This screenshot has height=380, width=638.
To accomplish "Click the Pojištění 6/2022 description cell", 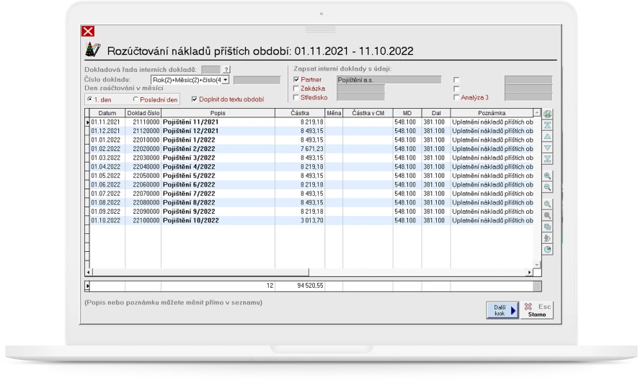I will pos(218,184).
